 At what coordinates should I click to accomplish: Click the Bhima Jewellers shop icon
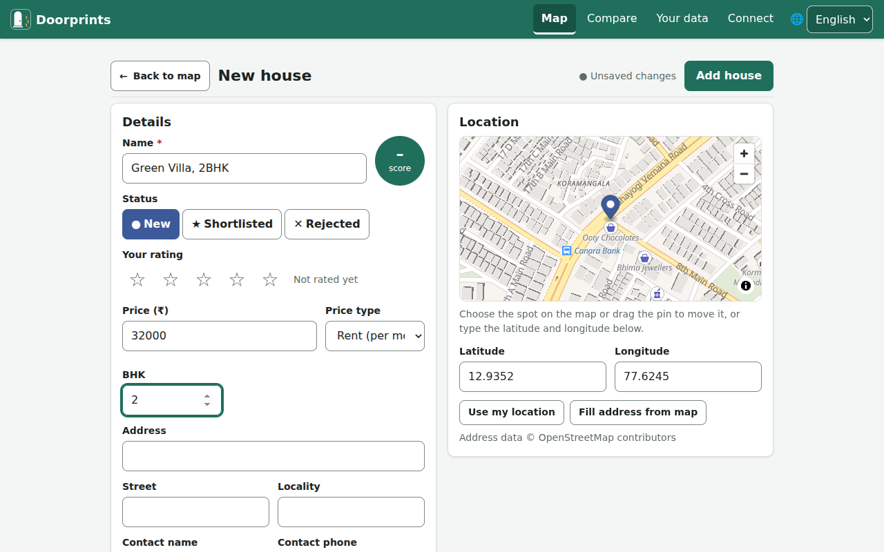(x=644, y=257)
